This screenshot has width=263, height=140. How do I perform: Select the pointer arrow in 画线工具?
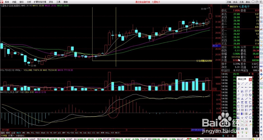[239, 83]
